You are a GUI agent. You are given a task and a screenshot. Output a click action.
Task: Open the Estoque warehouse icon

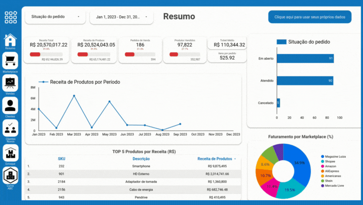click(x=10, y=152)
